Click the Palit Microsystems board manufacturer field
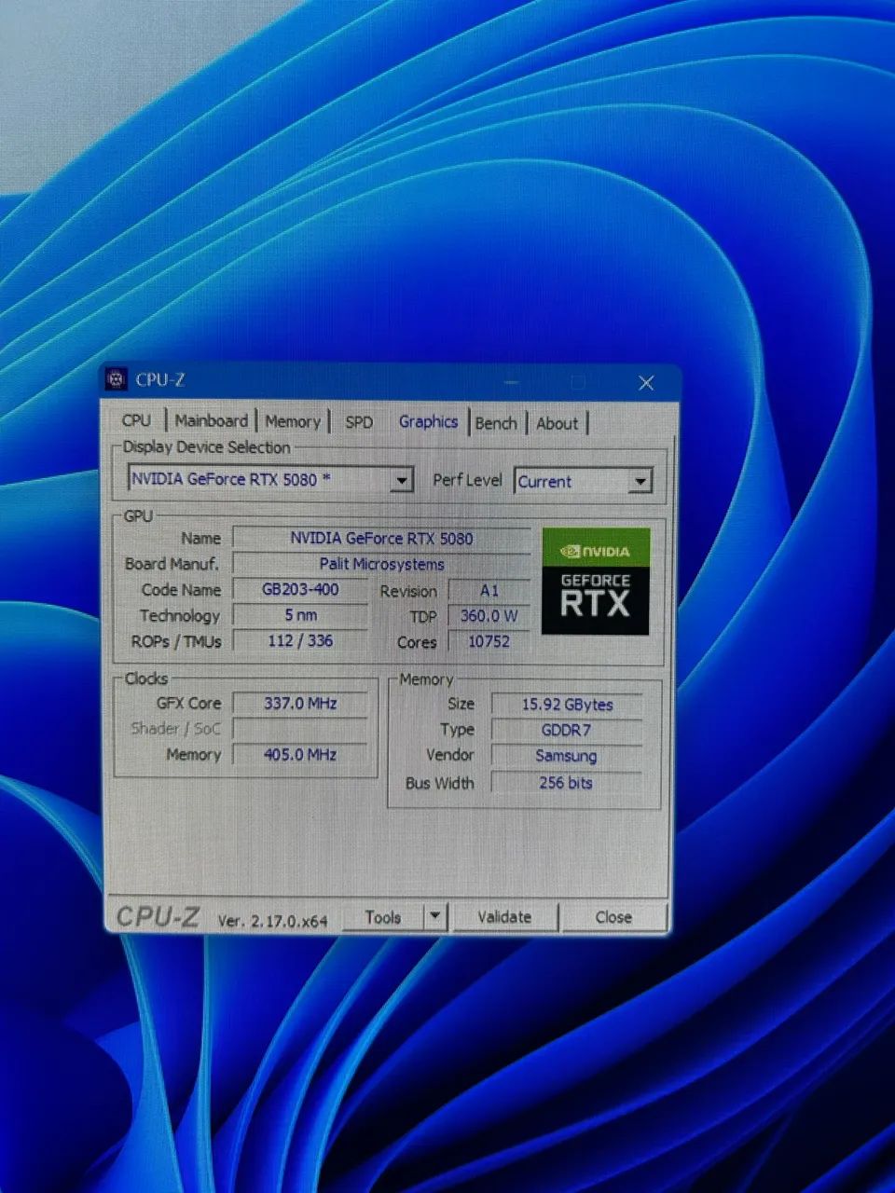Image resolution: width=895 pixels, height=1193 pixels. 381,564
